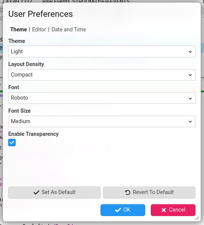The image size is (204, 225).
Task: Click the User Preferences dialog title
Action: (x=41, y=14)
